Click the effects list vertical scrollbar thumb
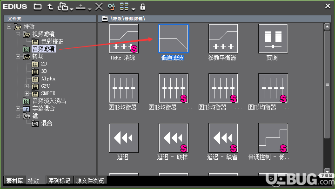The image size is (335, 189). (327, 85)
